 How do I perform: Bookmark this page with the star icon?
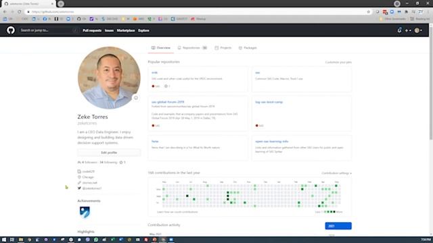pyautogui.click(x=368, y=12)
